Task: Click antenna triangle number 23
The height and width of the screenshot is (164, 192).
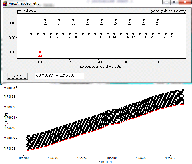Action: coord(172,34)
